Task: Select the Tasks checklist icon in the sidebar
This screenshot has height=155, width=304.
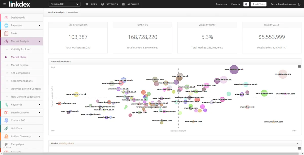Action: (7, 33)
